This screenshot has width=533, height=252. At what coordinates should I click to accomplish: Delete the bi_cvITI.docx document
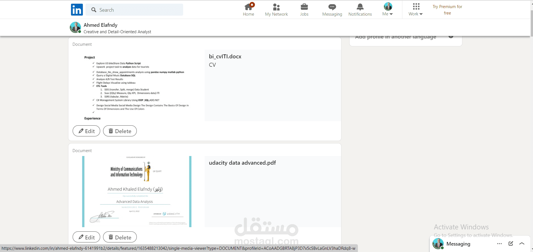(120, 131)
